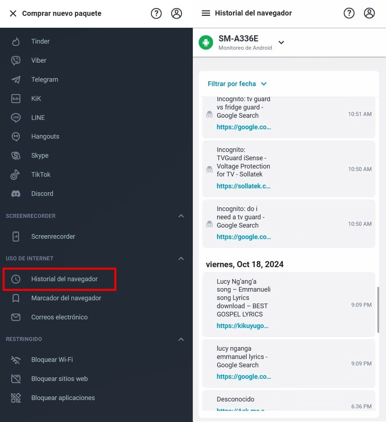
Task: Expand the SM-A336E device dropdown
Action: coord(281,42)
